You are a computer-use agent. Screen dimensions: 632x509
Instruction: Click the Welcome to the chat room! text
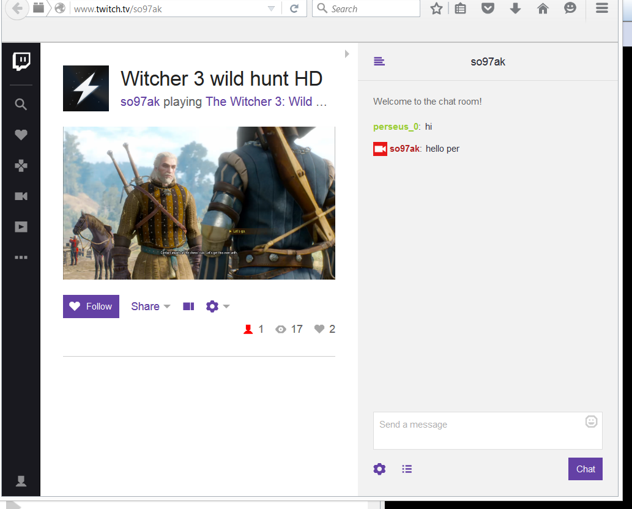pyautogui.click(x=427, y=102)
